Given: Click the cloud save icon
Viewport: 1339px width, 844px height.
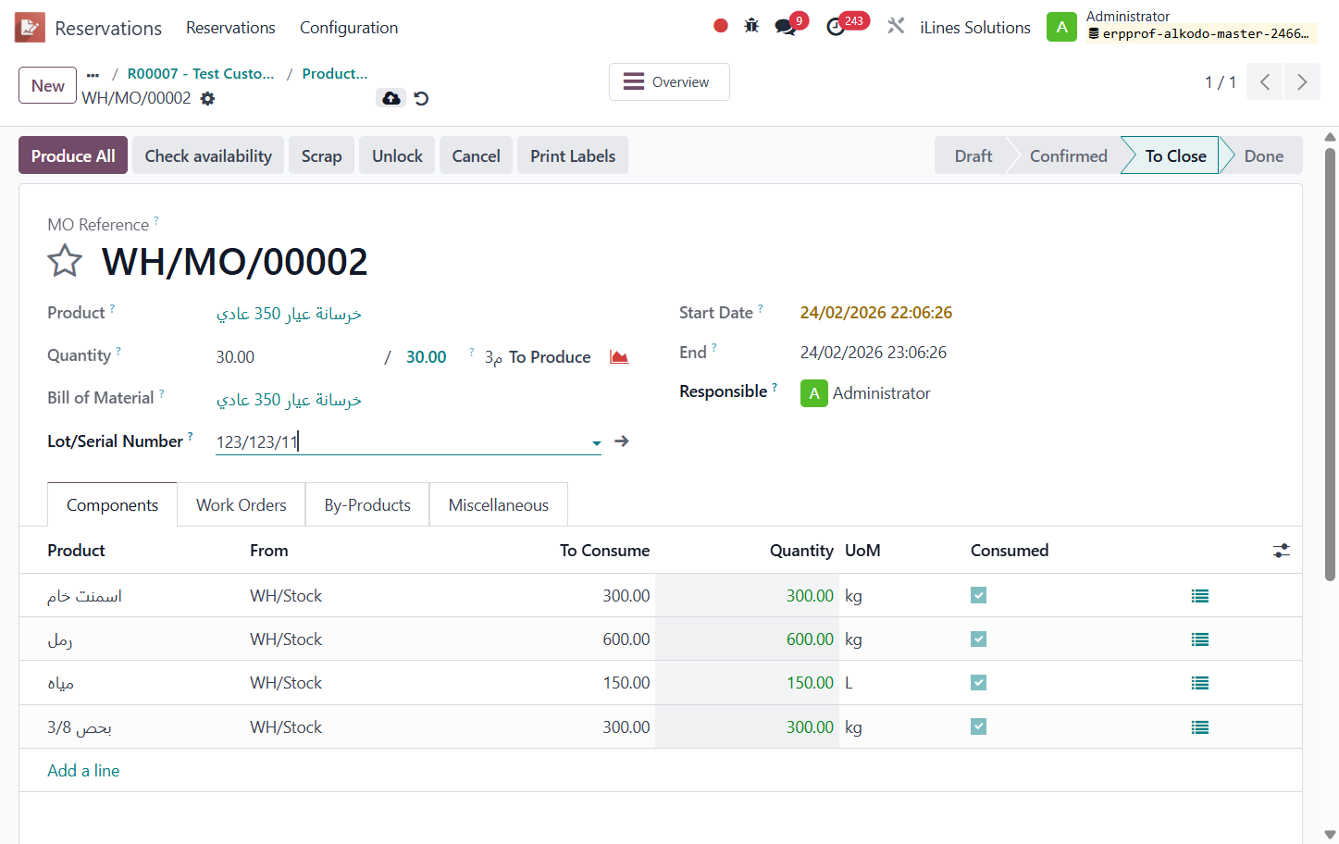Looking at the screenshot, I should point(391,98).
